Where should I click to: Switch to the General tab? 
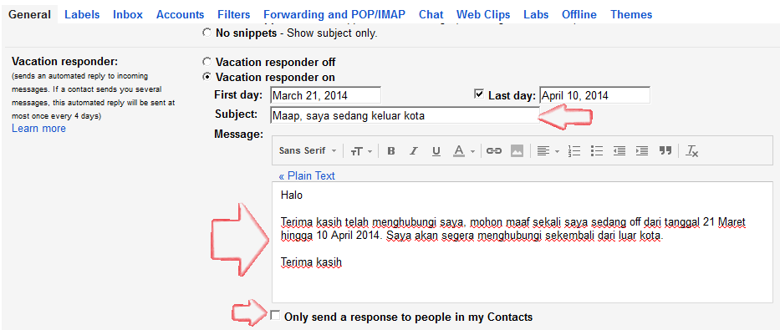click(x=30, y=15)
